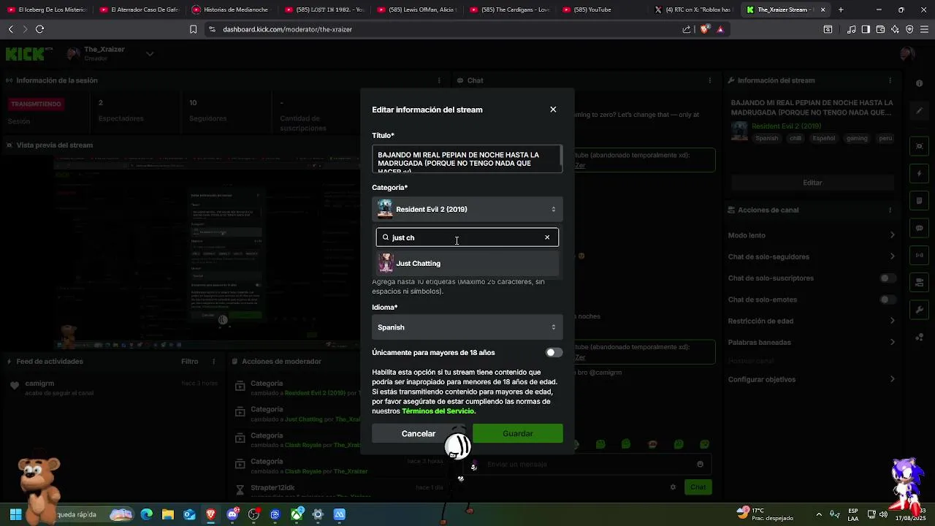This screenshot has height=526, width=935.
Task: Click the stream preview icon in right sidebar
Action: pyautogui.click(x=920, y=146)
